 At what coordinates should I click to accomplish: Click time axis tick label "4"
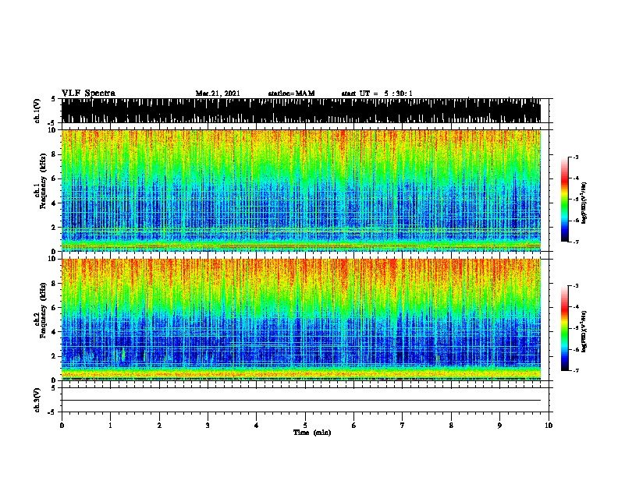(x=257, y=426)
